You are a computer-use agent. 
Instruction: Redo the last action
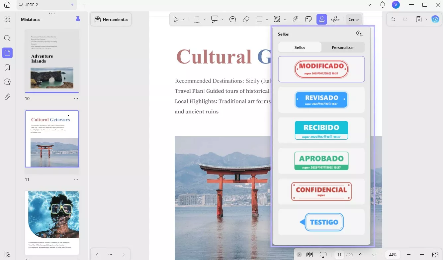405,19
